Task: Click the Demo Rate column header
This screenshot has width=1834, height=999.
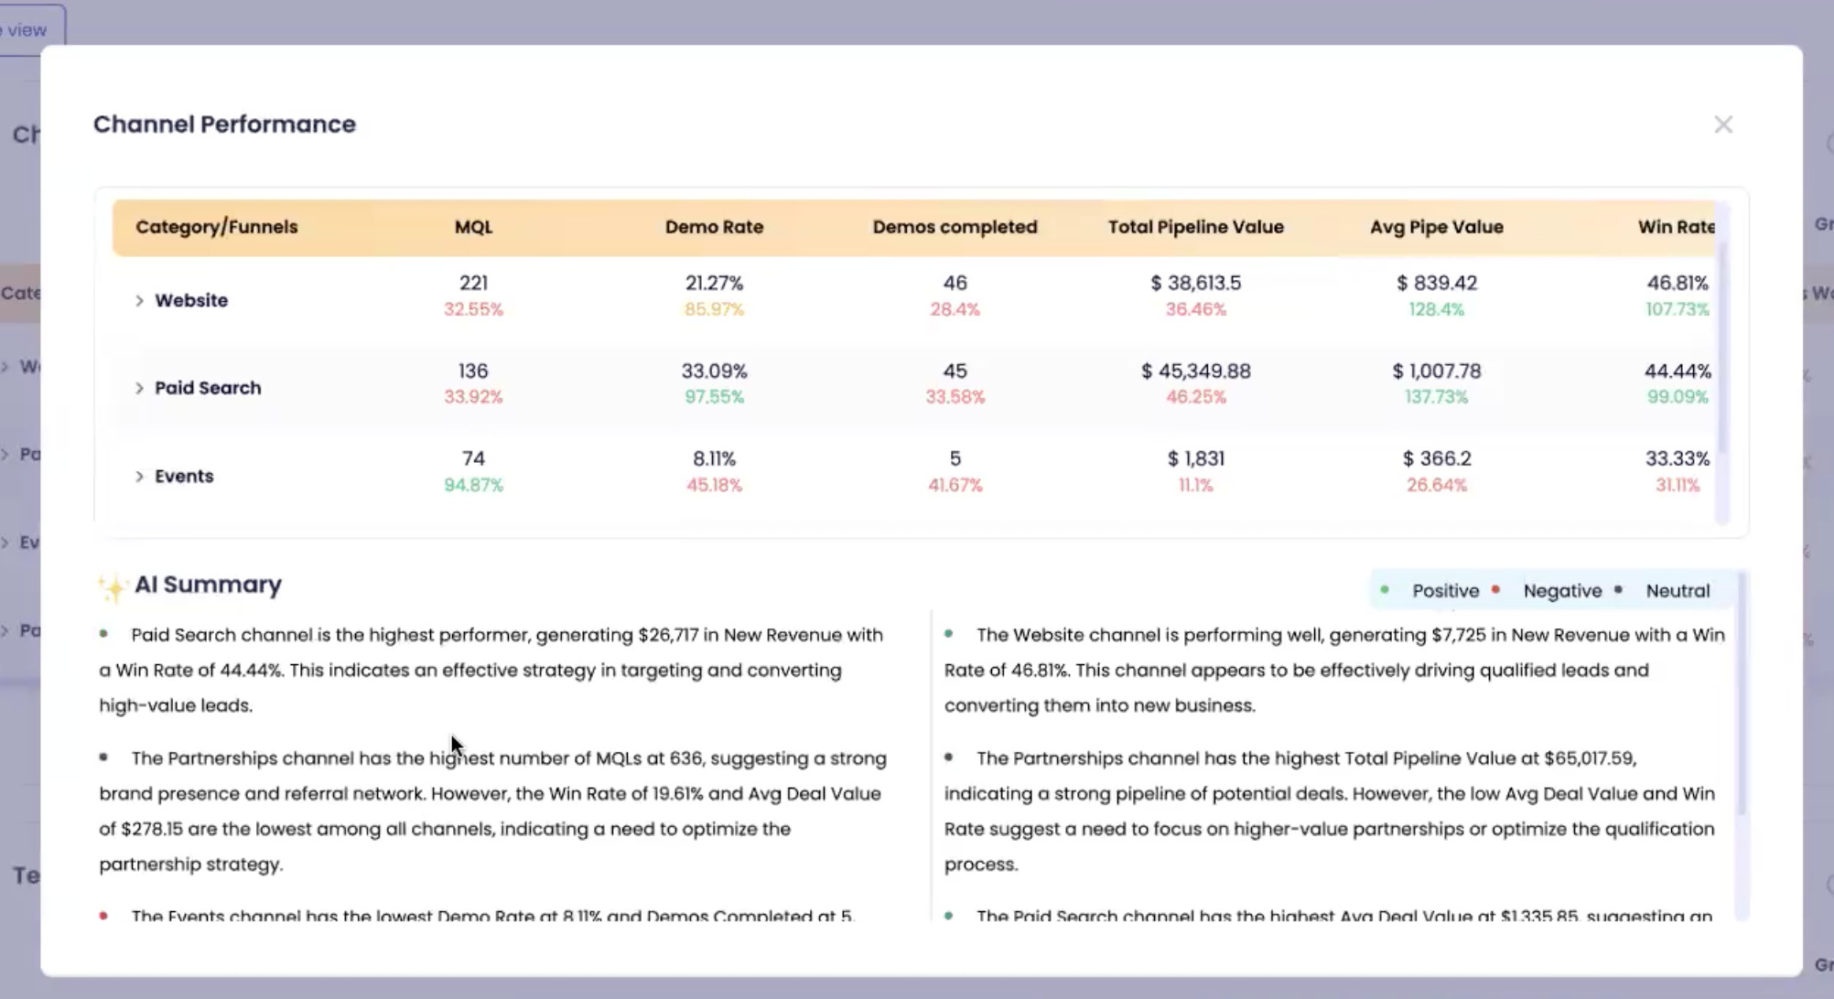Action: tap(714, 227)
